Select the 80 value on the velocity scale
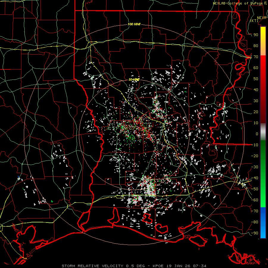Screen dimensions: 268x268 point(256,46)
